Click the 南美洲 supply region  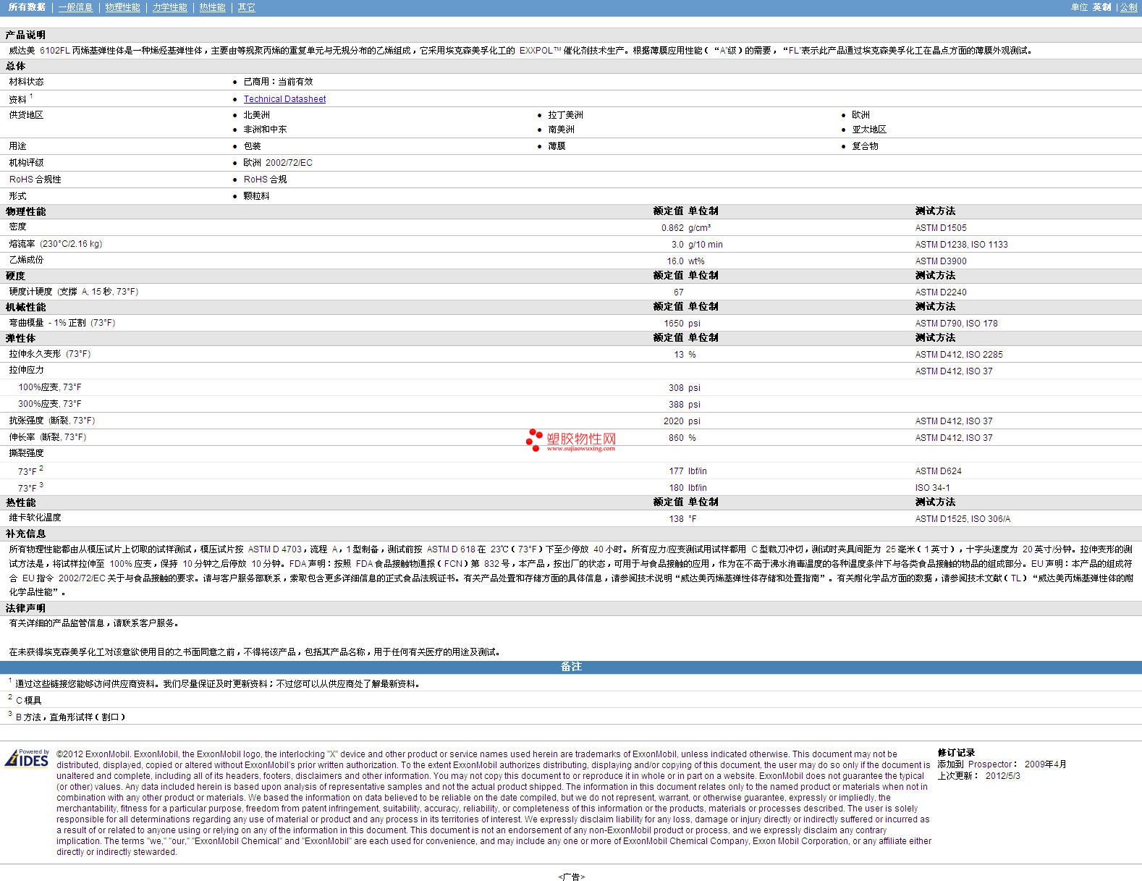click(x=561, y=130)
